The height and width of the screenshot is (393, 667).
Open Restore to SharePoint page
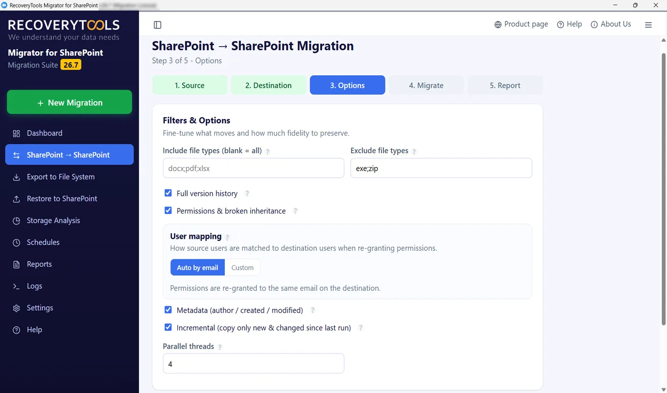[70, 199]
